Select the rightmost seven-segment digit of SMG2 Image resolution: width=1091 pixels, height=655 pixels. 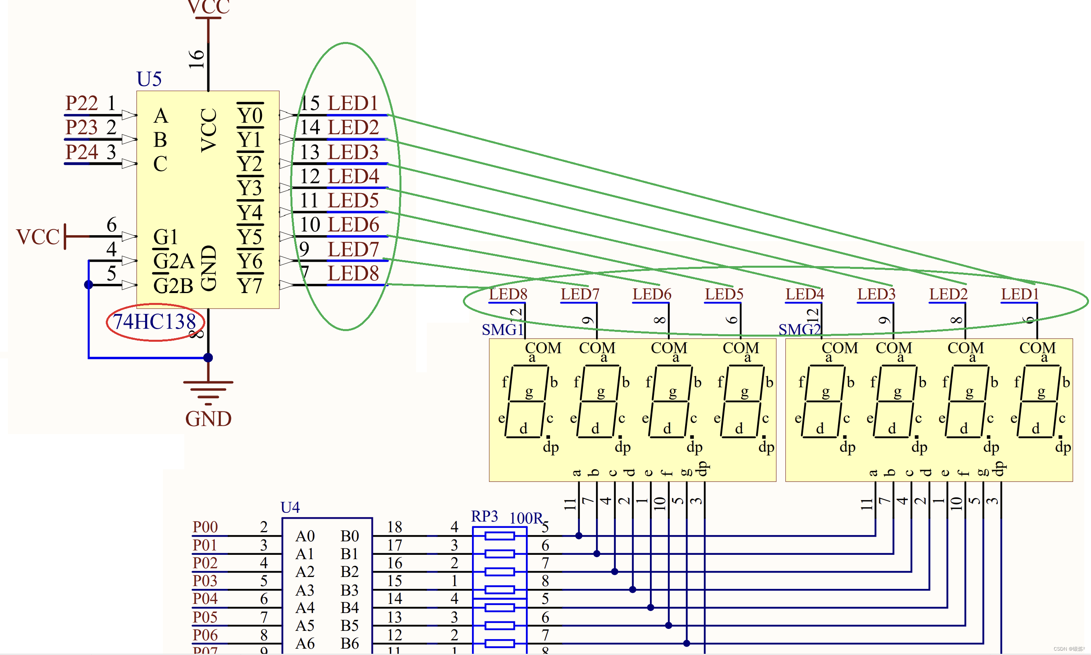click(1038, 401)
